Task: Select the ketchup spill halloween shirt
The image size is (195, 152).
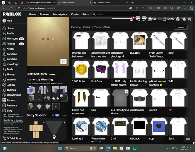Action: [x=82, y=40]
